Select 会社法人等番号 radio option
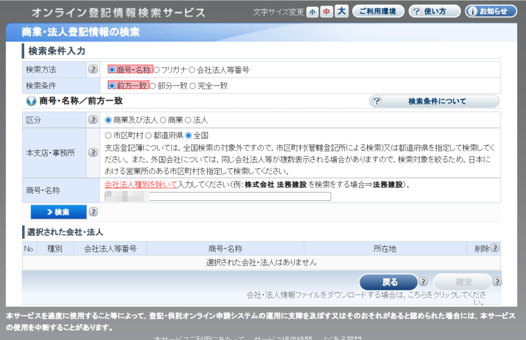526x340 pixels. 193,70
